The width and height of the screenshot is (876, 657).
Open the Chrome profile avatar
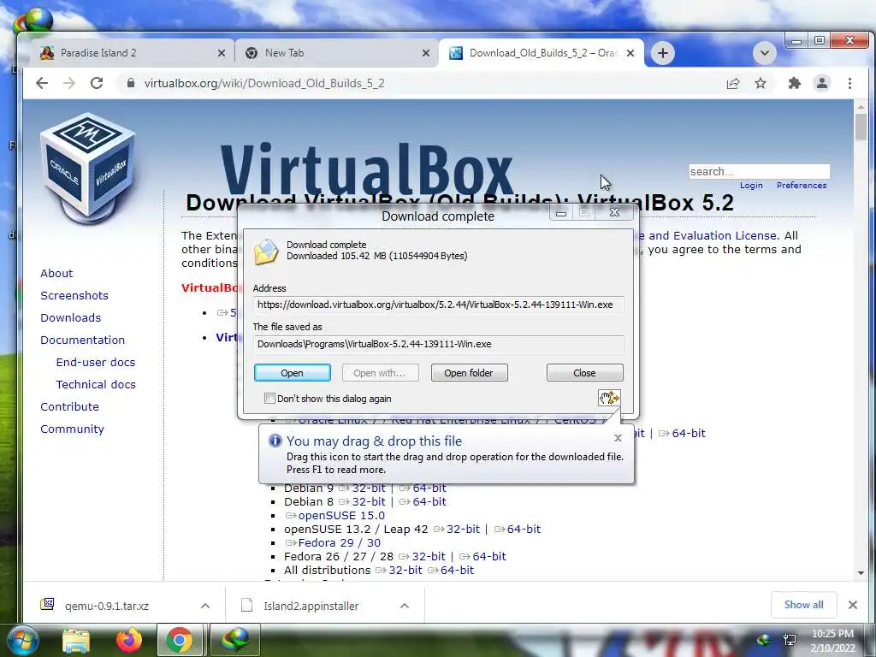[x=822, y=83]
